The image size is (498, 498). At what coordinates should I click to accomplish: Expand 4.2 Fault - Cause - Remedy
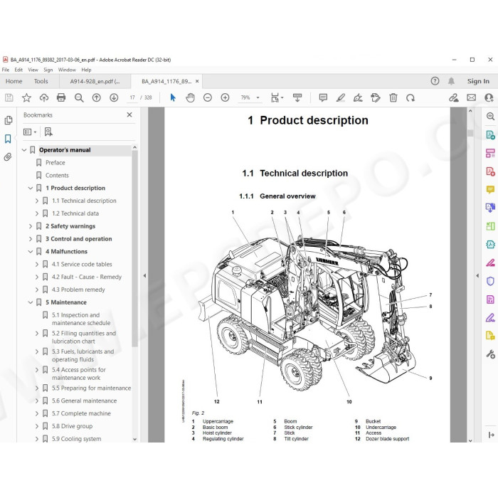(37, 277)
